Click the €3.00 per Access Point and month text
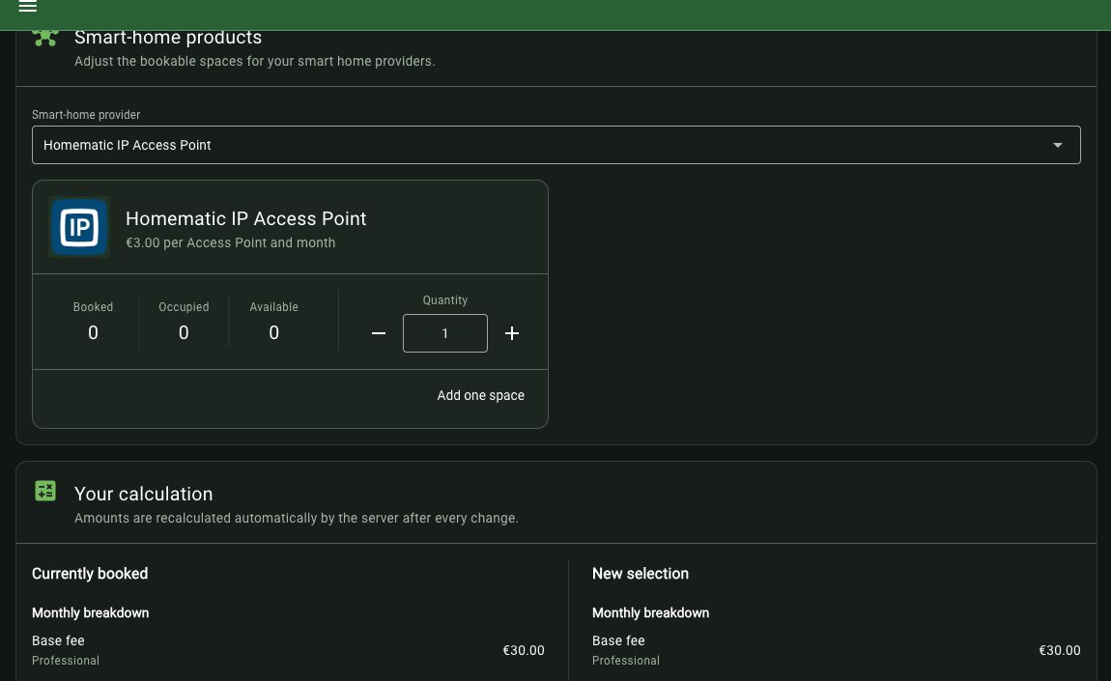The image size is (1111, 681). tap(230, 242)
